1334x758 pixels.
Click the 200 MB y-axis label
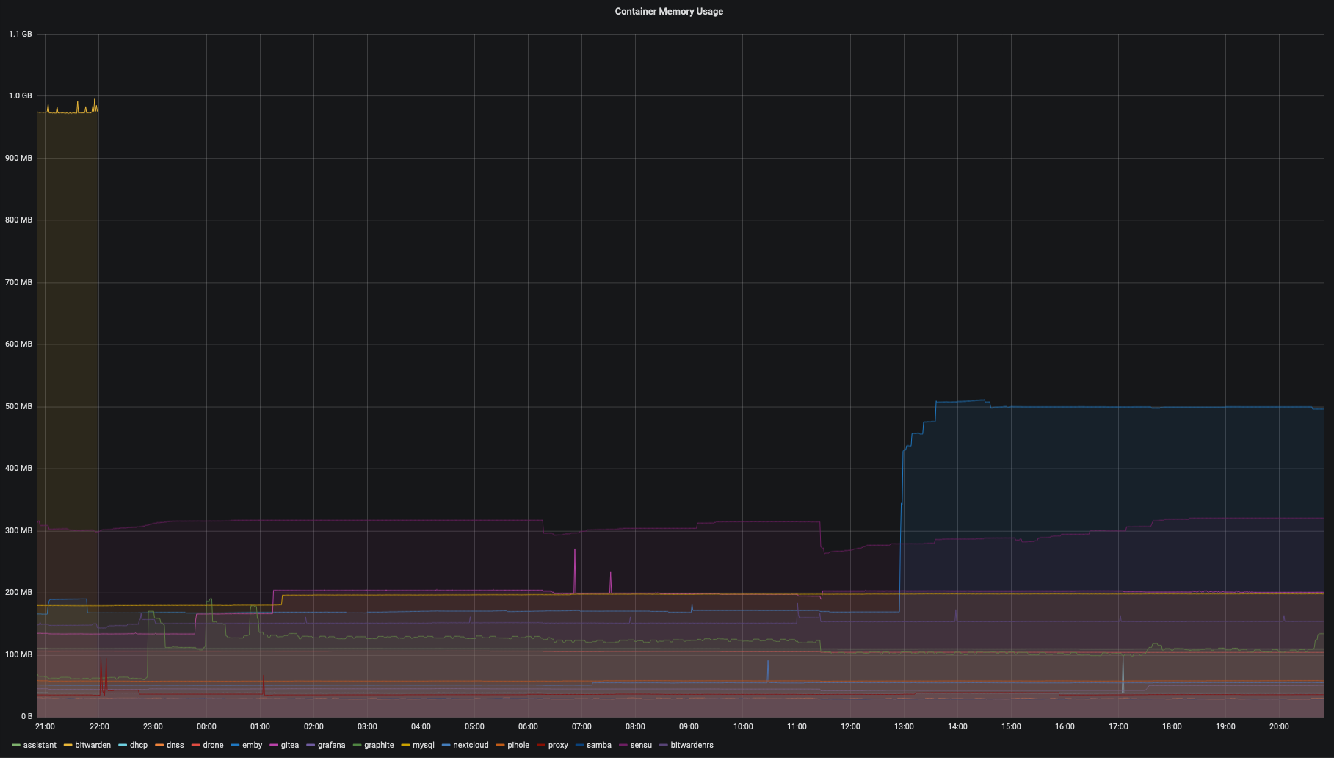19,592
